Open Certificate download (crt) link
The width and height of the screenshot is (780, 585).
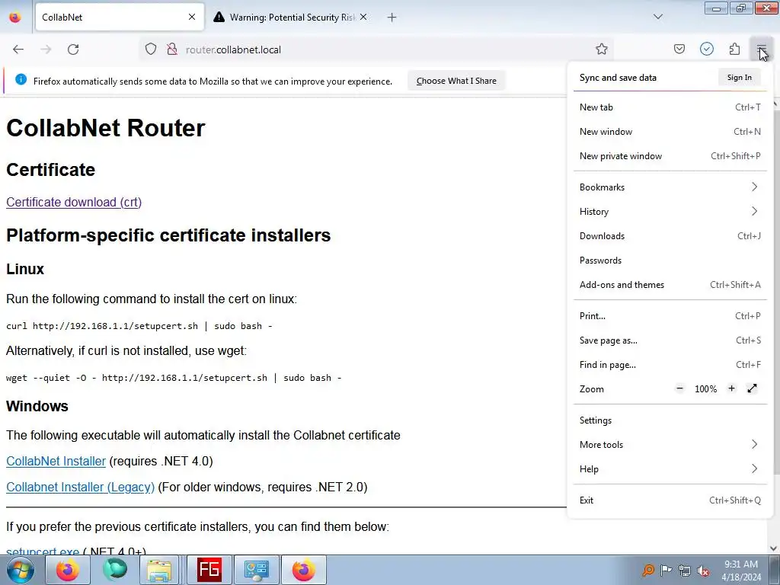[x=74, y=202]
